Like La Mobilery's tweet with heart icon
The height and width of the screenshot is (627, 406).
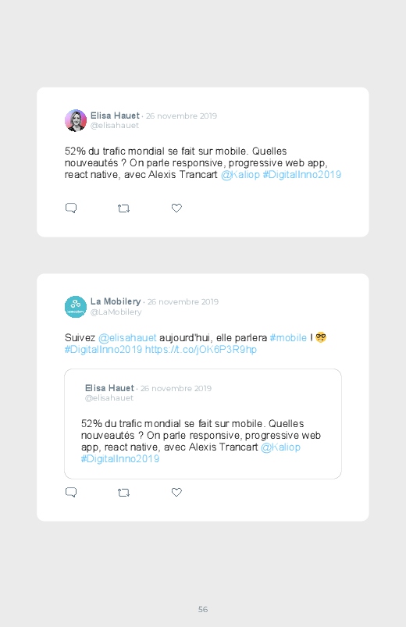(x=176, y=492)
